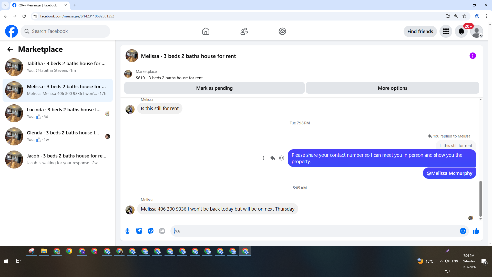Open the Facebook notifications bell
492x277 pixels.
[x=461, y=32]
